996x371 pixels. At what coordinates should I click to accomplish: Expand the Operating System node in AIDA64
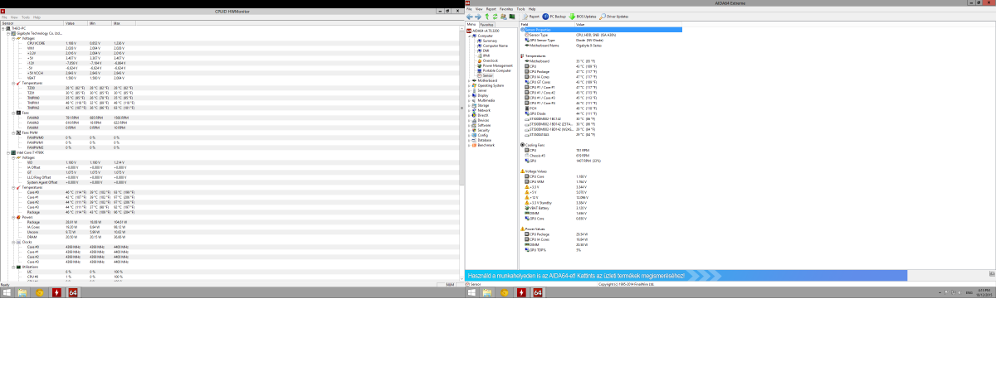[470, 85]
